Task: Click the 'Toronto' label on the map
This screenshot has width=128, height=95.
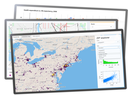Action: click(46, 53)
